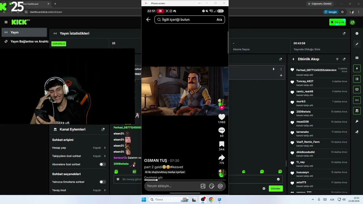Open the emoji picker in chat input

click(278, 179)
